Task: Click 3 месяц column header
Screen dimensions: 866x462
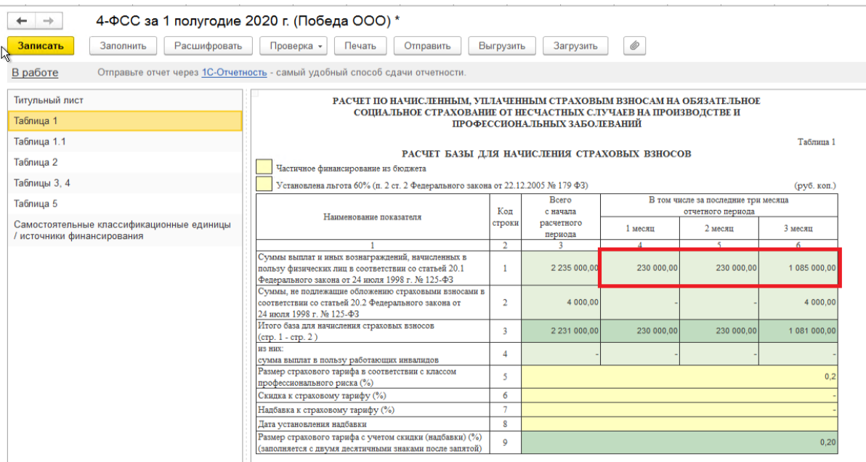Action: 798,229
